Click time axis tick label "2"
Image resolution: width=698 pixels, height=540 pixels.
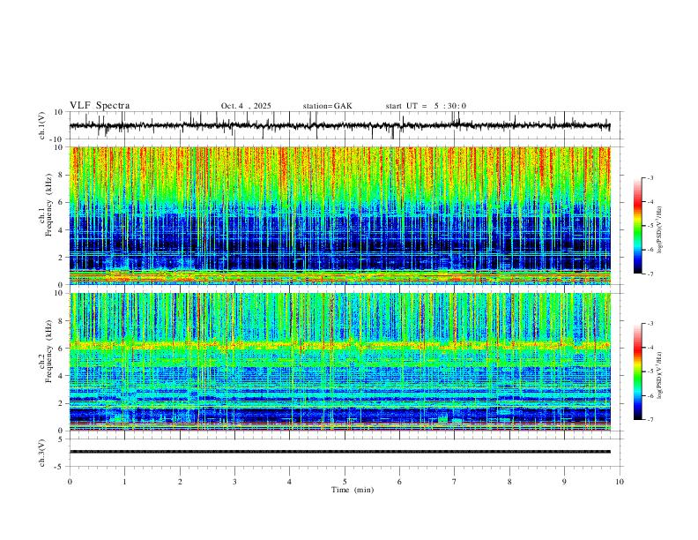180,482
